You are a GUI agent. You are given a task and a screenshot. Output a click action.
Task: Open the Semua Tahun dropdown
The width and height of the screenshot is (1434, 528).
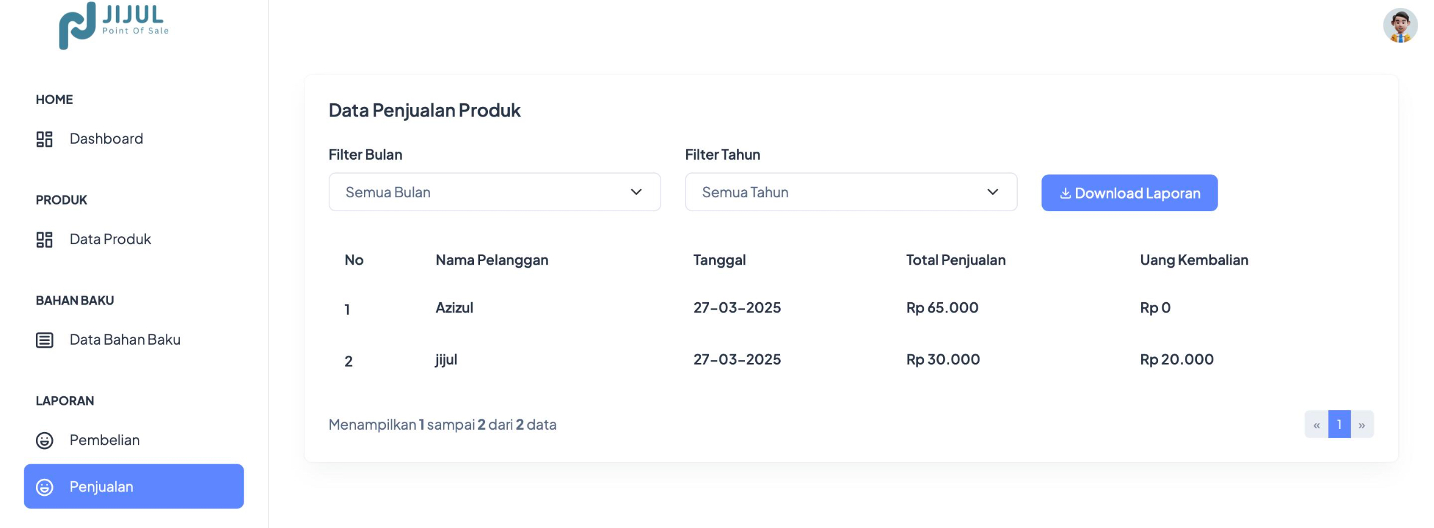[850, 192]
